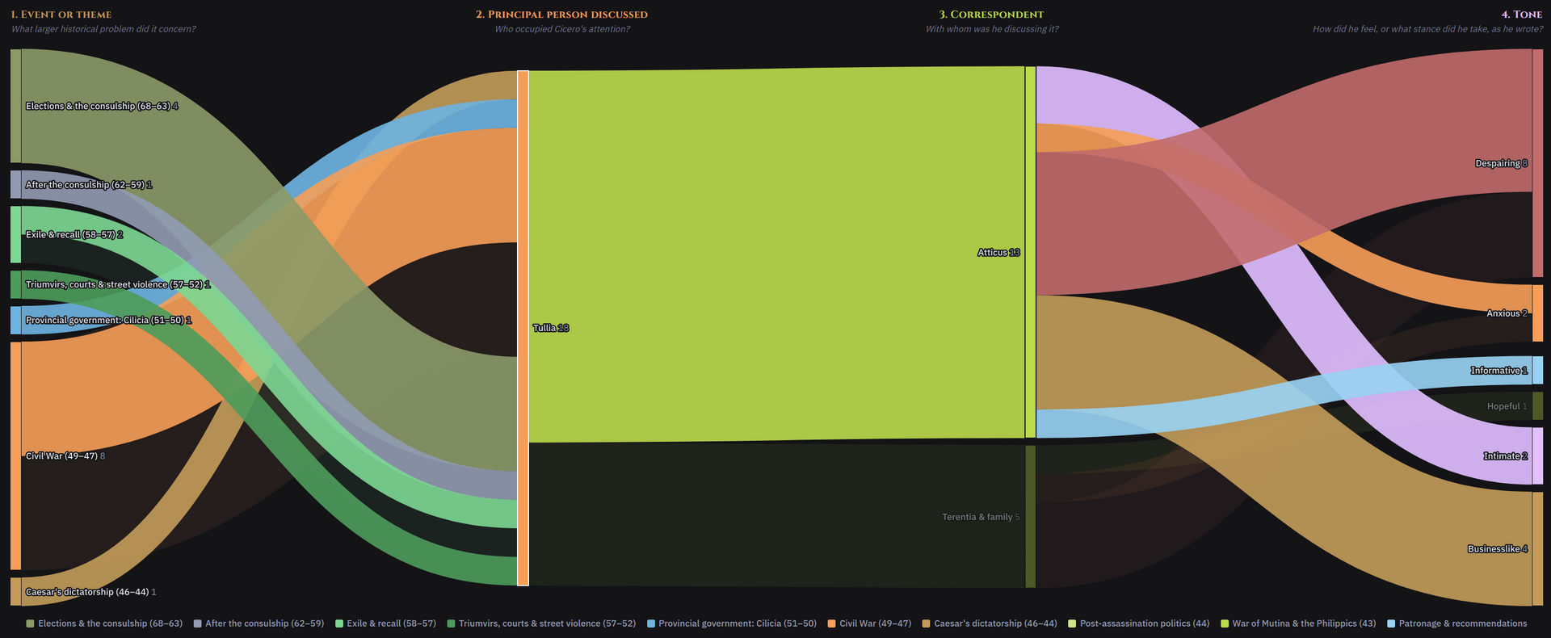Select the dark Tullia-to-Terentia & family flow band
This screenshot has width=1551, height=638.
pyautogui.click(x=776, y=514)
